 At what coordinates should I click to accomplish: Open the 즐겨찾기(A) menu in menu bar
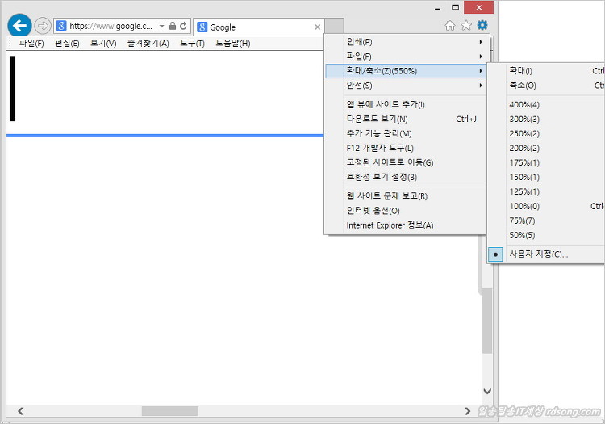(148, 43)
